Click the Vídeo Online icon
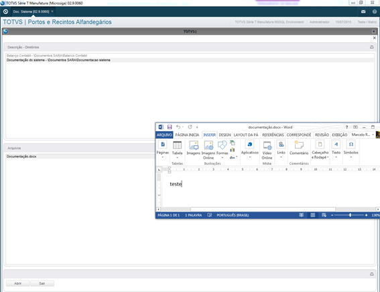380x292 pixels. click(267, 150)
